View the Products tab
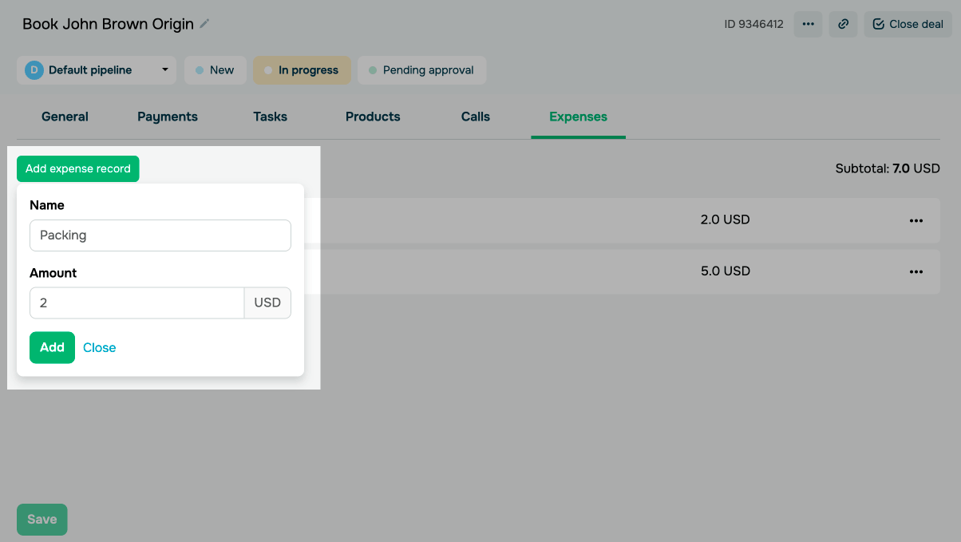 [373, 117]
